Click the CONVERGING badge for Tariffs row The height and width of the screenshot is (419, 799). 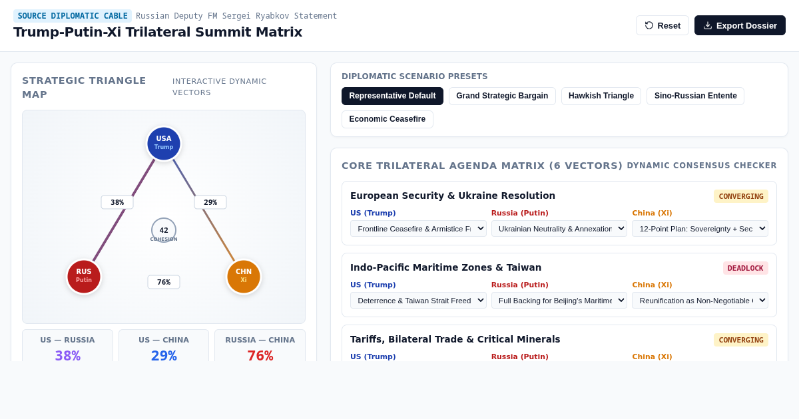(x=741, y=340)
